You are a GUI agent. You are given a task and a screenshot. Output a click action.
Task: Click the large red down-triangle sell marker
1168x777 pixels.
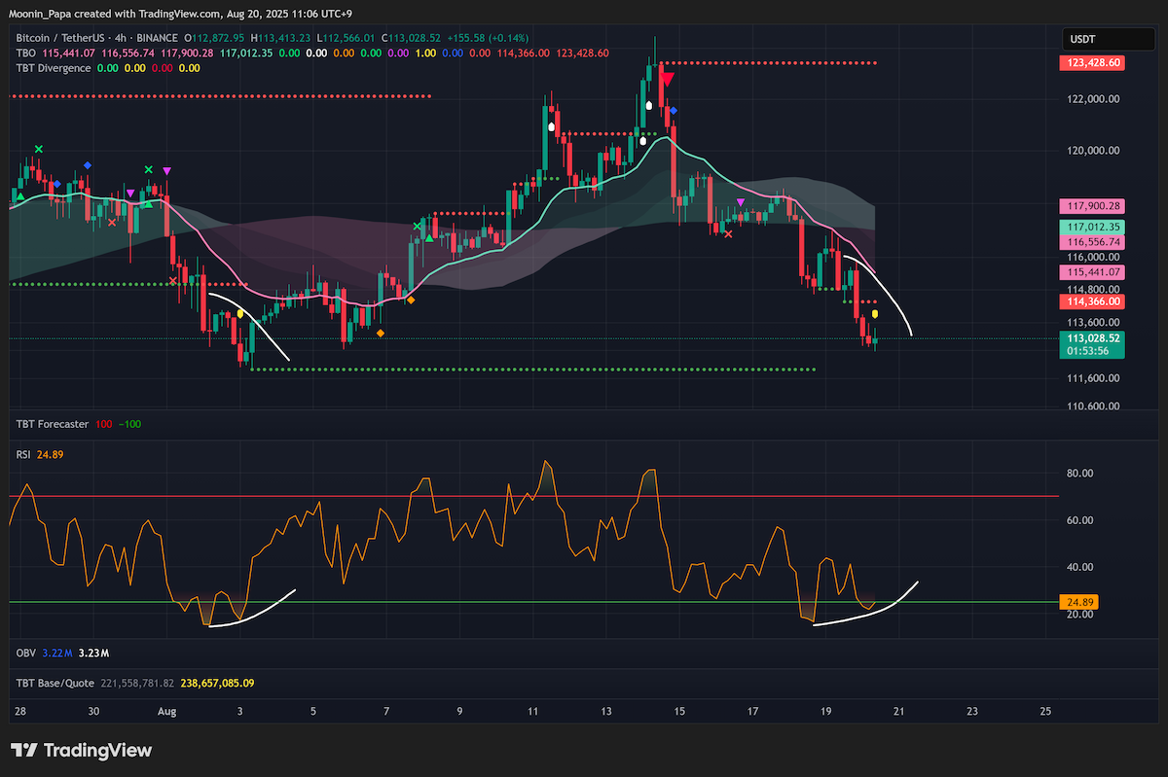point(668,81)
